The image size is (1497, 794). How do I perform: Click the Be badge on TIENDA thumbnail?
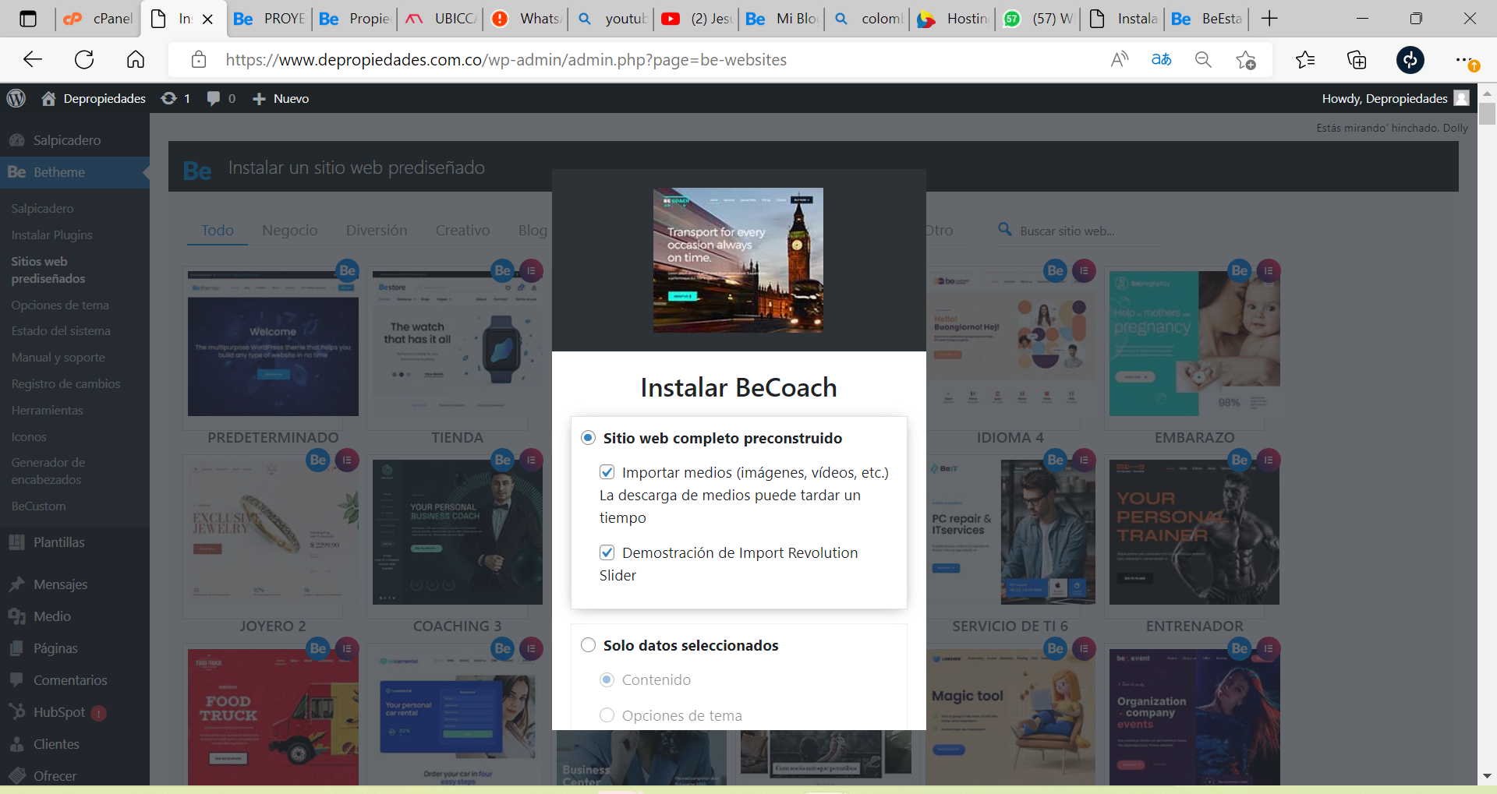pyautogui.click(x=503, y=270)
